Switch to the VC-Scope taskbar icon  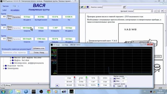coord(71,92)
